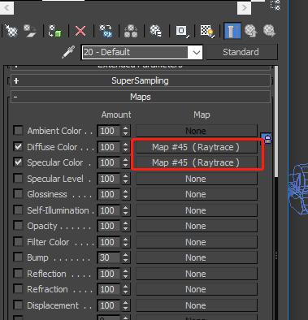This screenshot has height=320, width=308.
Task: Click the Ambient Color amount spinner
Action: click(x=125, y=131)
